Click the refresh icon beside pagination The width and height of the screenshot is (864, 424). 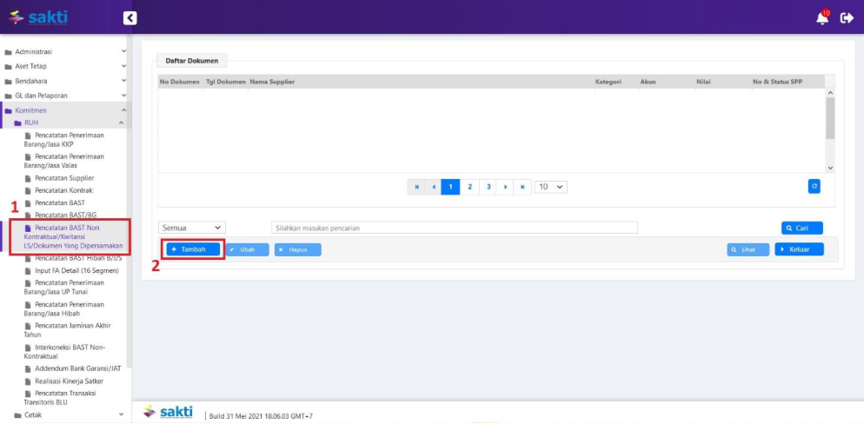(x=814, y=186)
